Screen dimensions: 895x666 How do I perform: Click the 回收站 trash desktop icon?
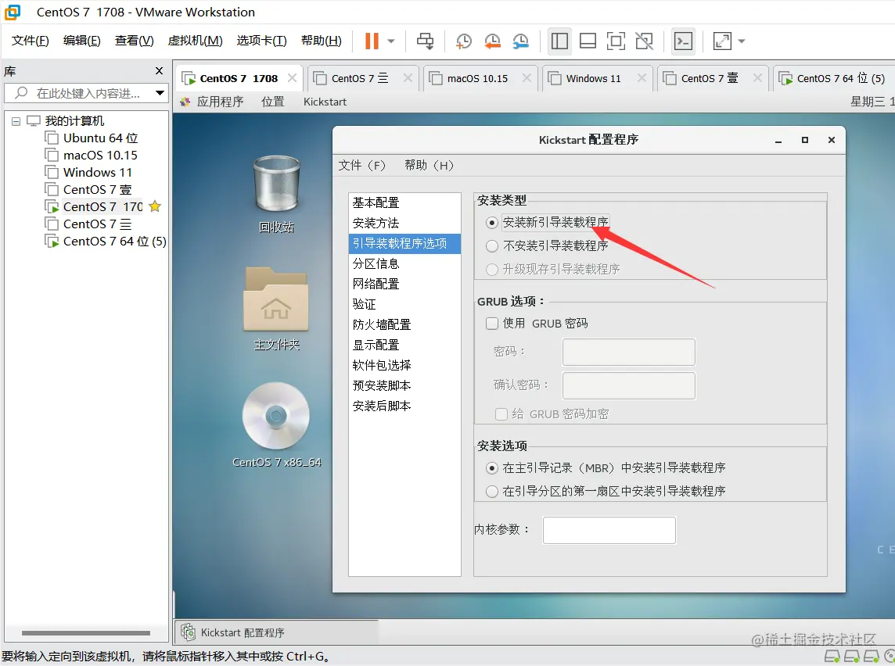pos(276,195)
